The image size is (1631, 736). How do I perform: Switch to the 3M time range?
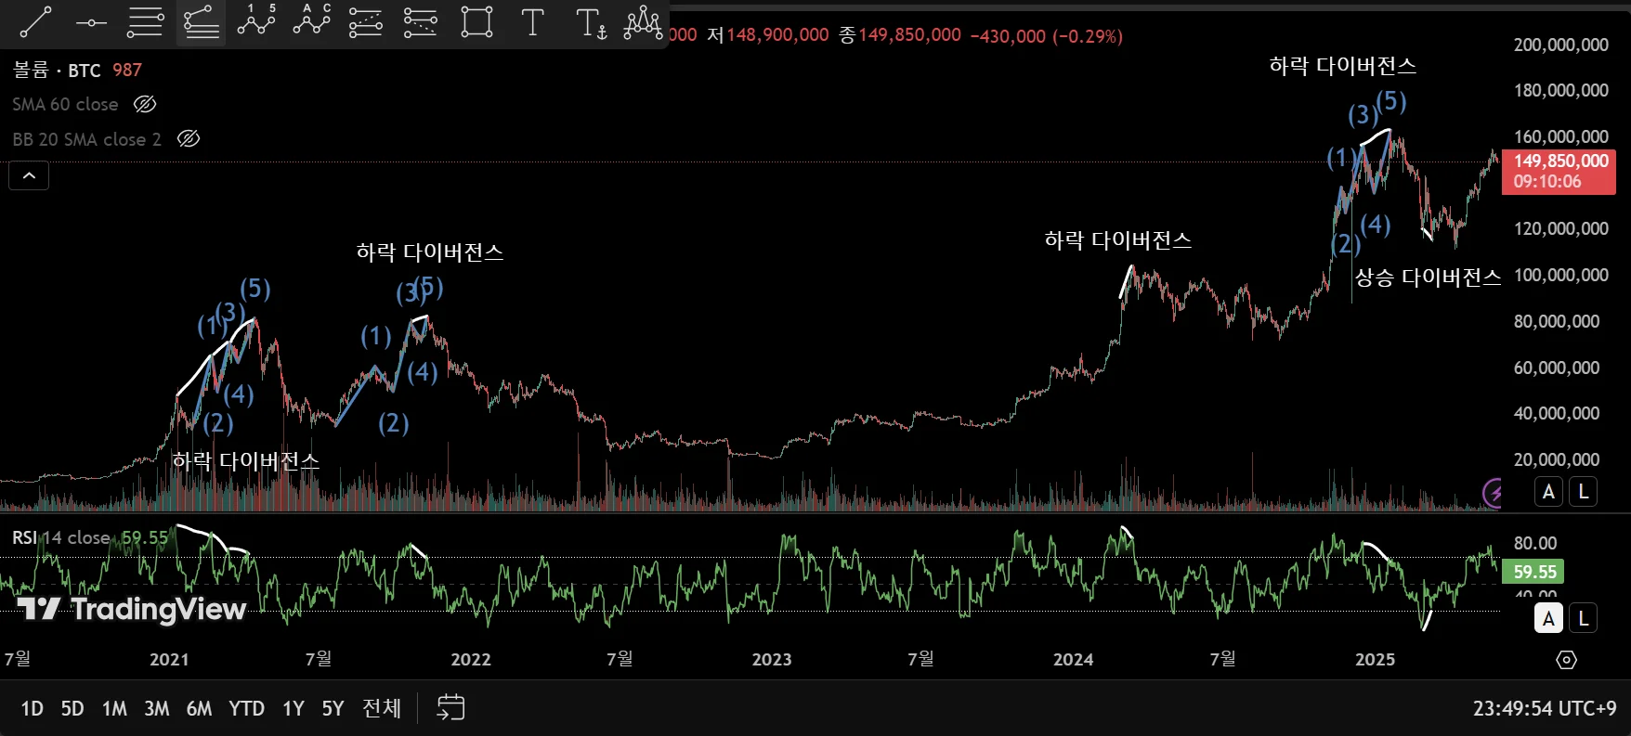coord(156,708)
